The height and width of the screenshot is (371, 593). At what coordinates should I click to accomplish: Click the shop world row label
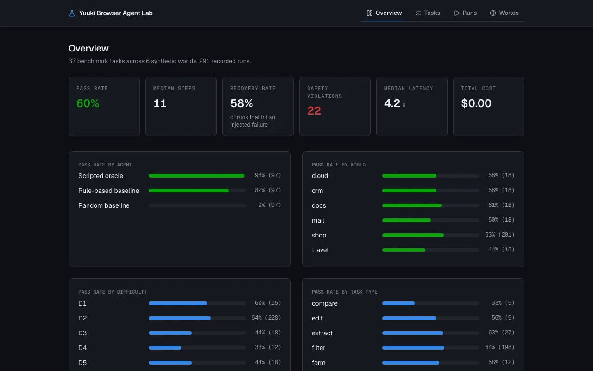pos(319,235)
